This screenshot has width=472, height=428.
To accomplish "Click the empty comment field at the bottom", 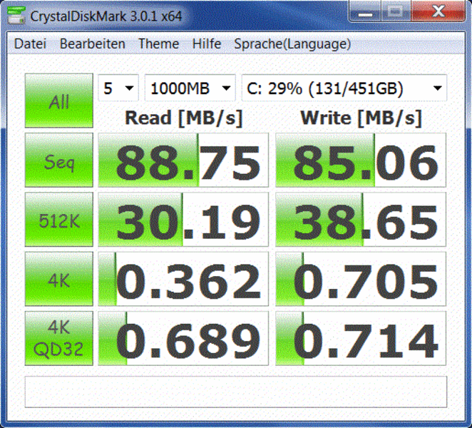I will (236, 392).
